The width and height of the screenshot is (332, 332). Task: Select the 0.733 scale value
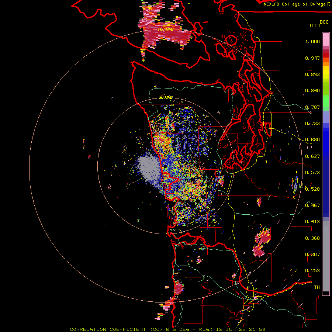[x=312, y=124]
